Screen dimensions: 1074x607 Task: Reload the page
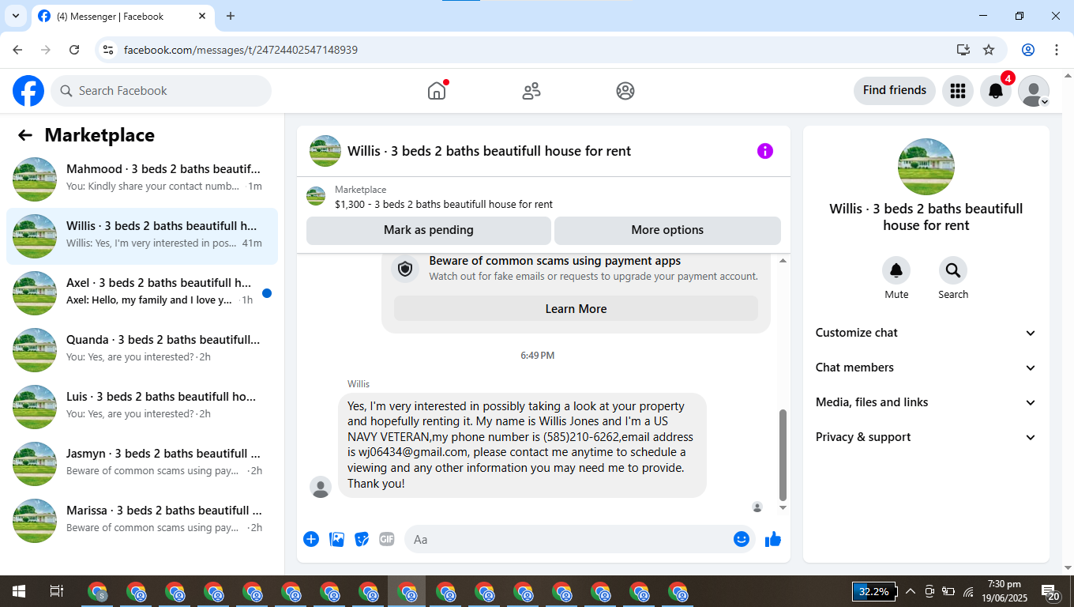pyautogui.click(x=74, y=50)
